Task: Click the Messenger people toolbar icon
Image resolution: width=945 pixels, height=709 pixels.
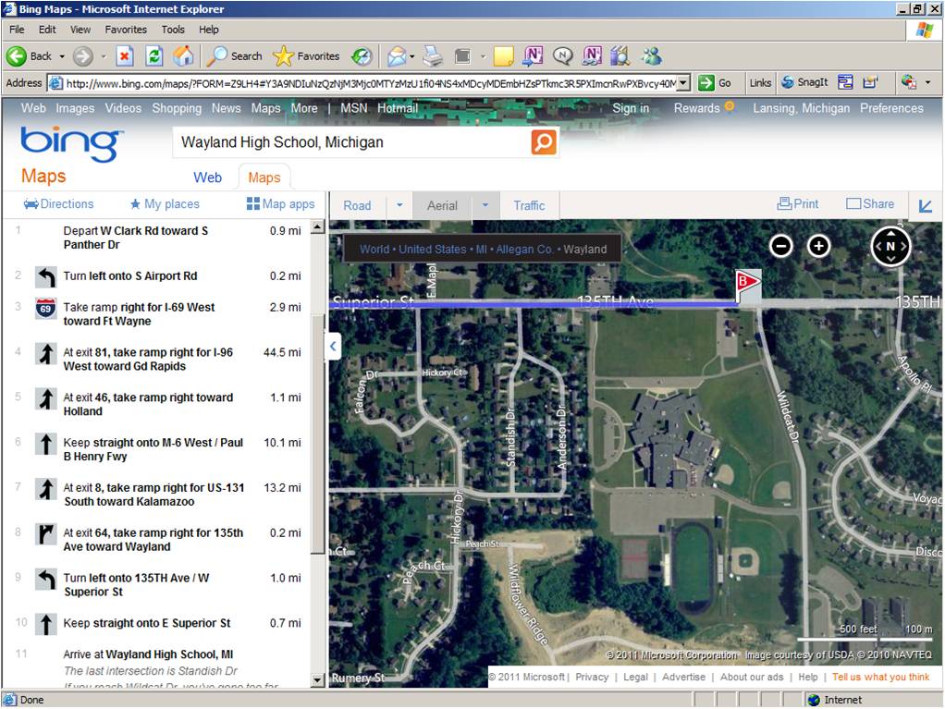Action: (x=651, y=56)
